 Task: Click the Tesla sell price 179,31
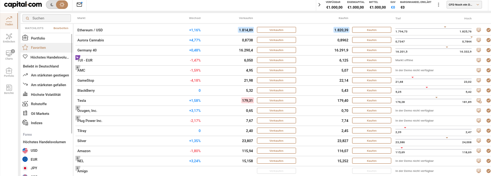coord(248,100)
